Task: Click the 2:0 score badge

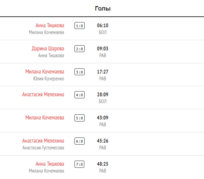Action: pos(79,49)
